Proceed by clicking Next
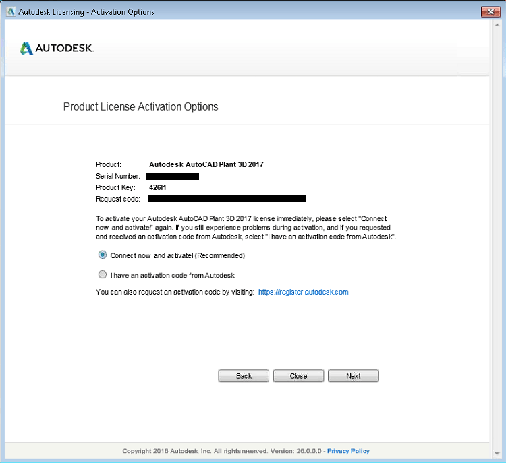The width and height of the screenshot is (506, 463). coord(354,376)
